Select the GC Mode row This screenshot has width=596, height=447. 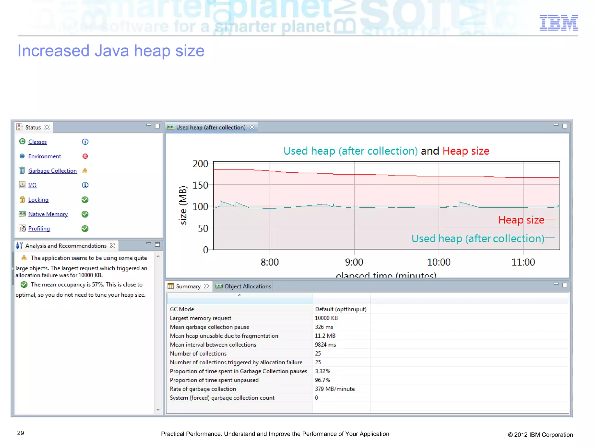(367, 309)
